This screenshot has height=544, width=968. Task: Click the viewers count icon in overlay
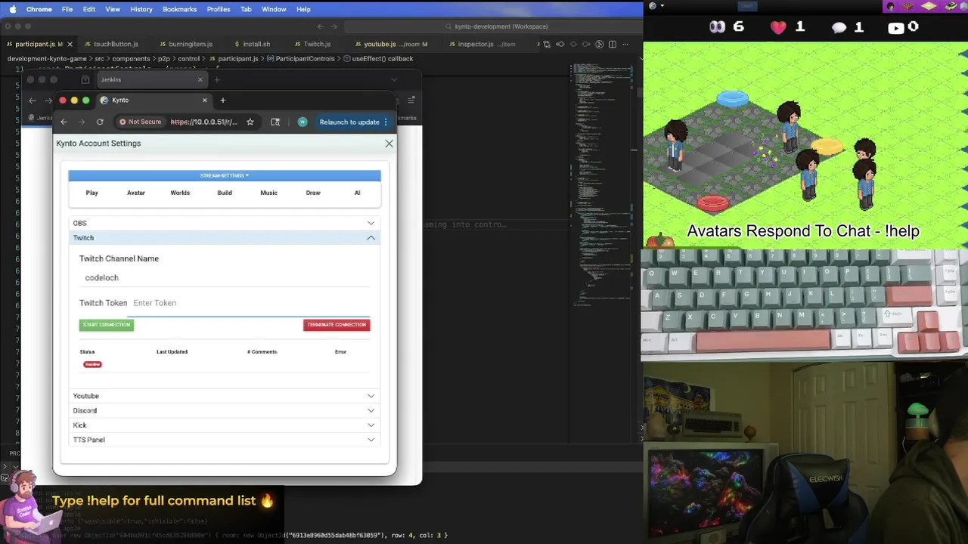pos(717,27)
